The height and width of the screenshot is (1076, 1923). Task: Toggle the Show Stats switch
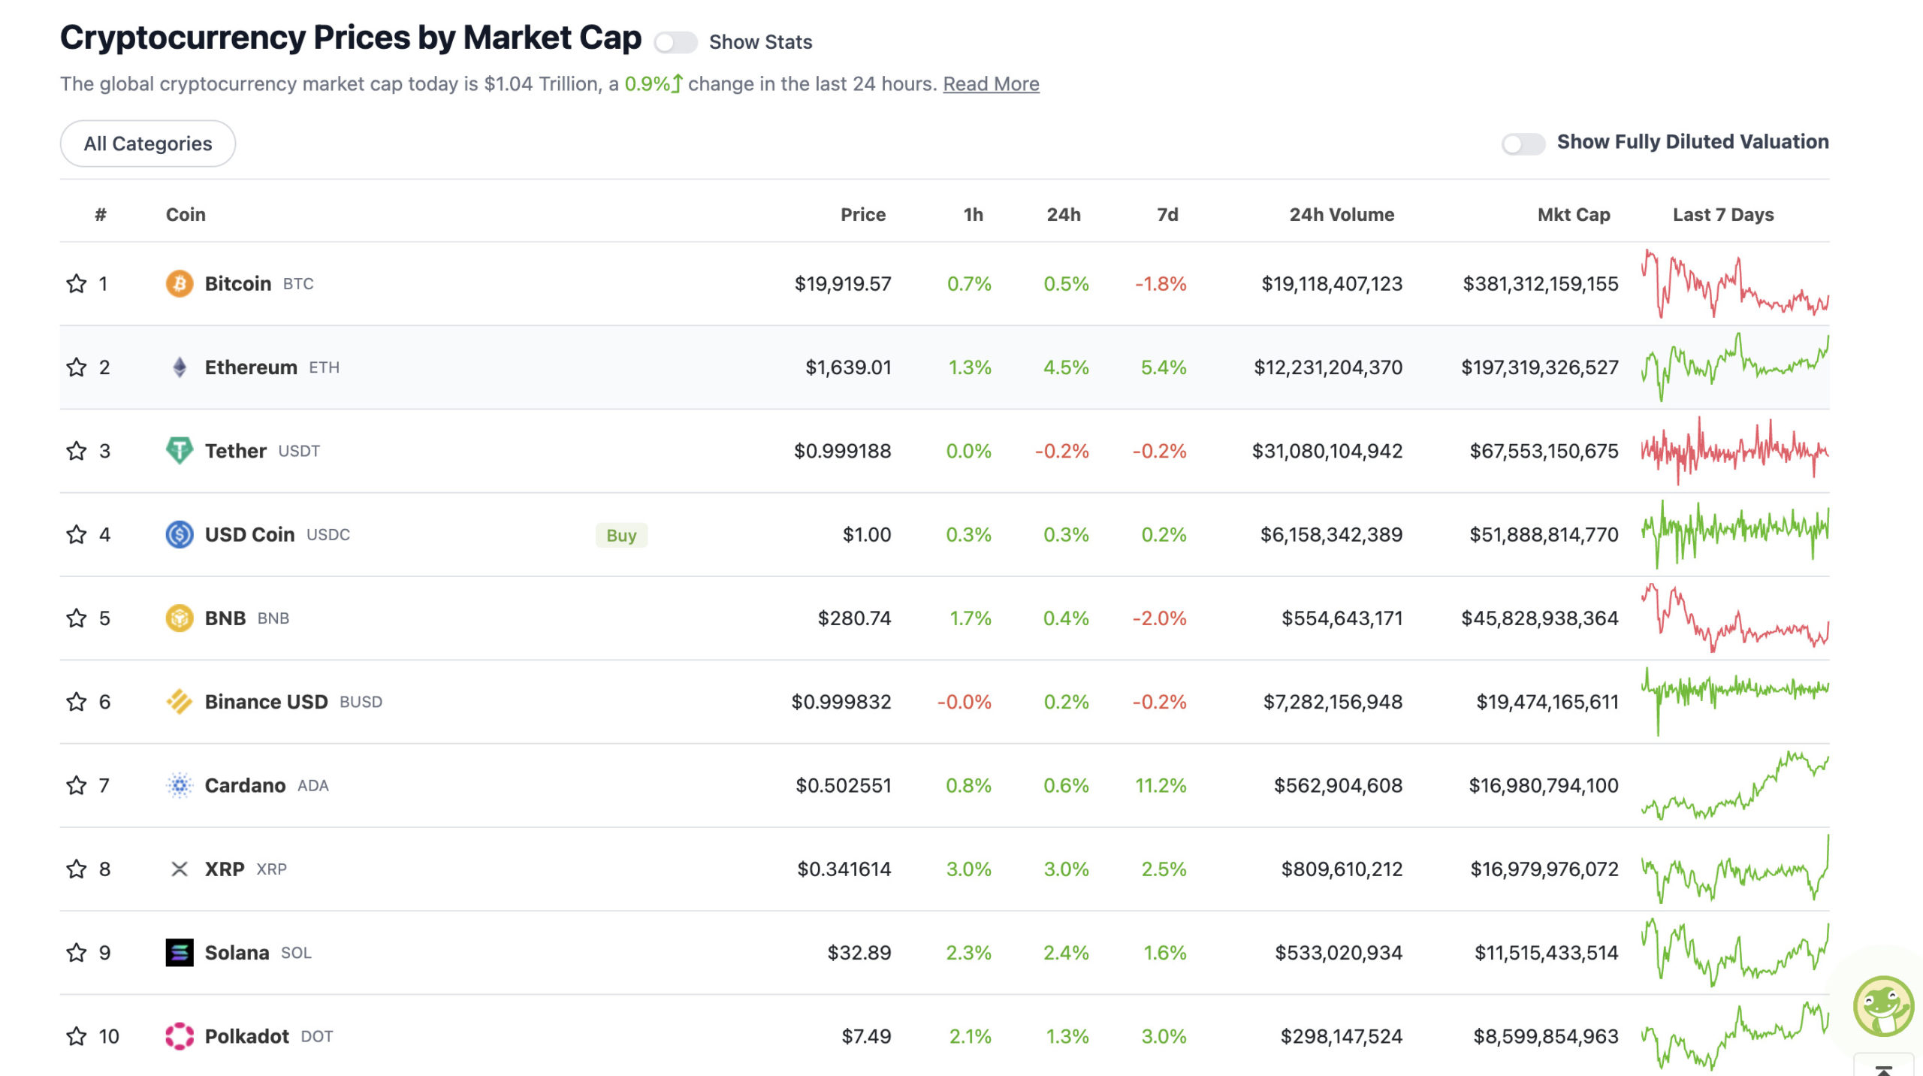675,42
